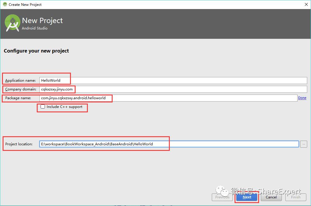Close the Create New Project dialog
Screen dimensions: 311x206
click(x=306, y=4)
